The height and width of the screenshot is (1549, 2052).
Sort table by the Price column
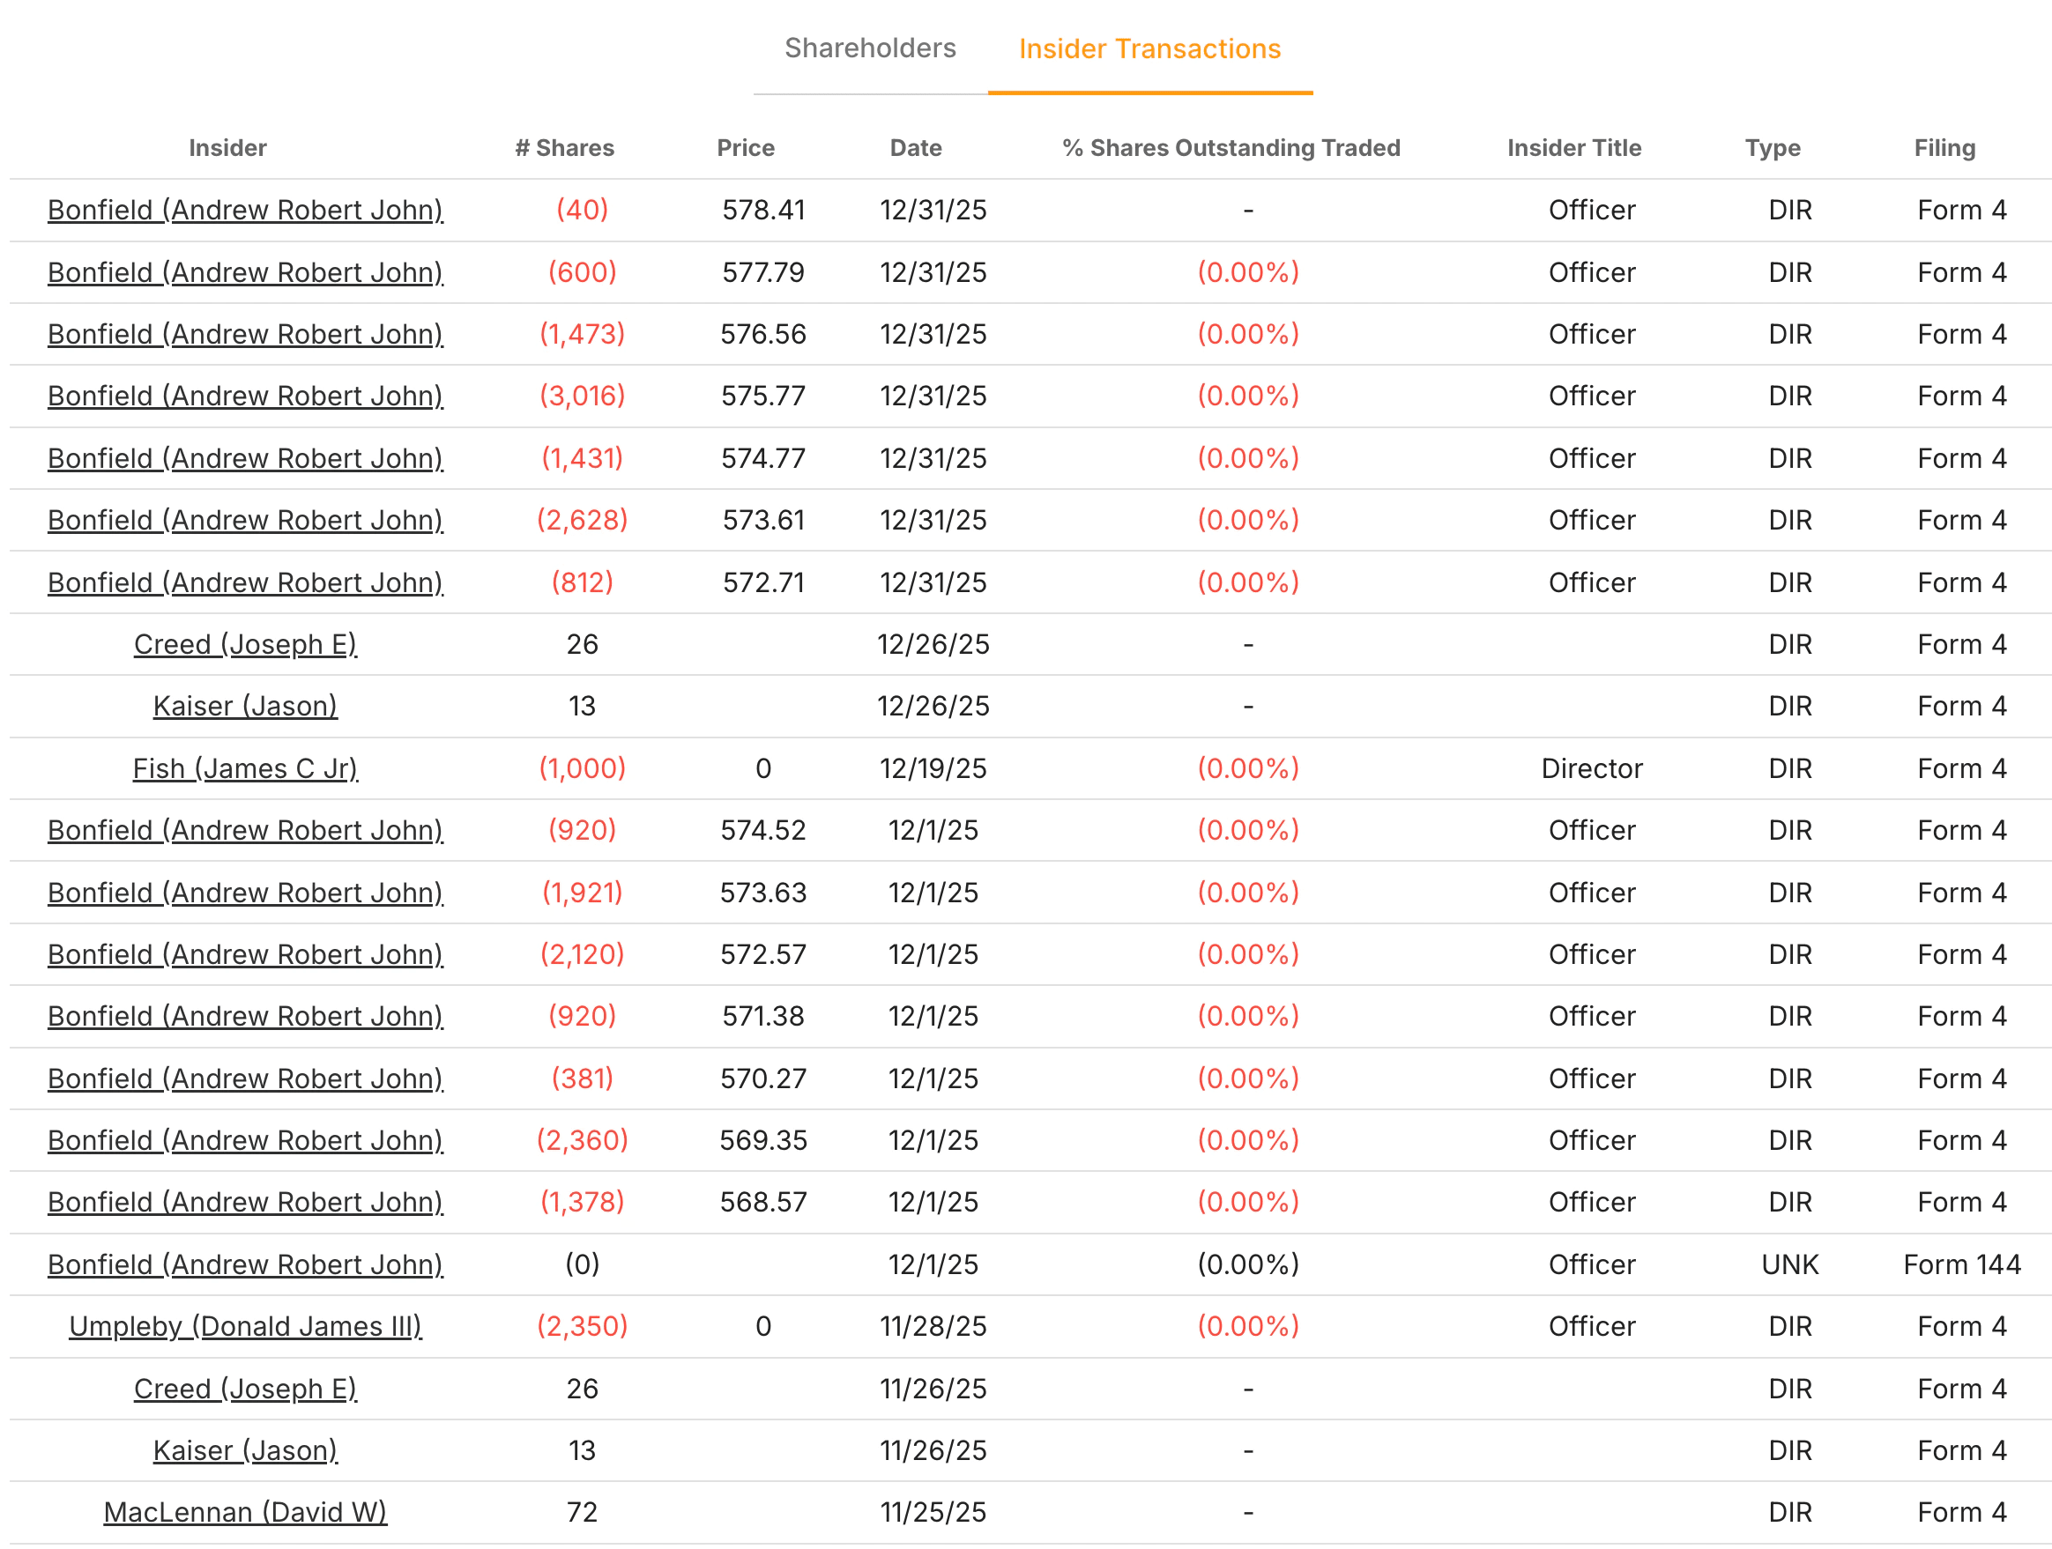pyautogui.click(x=746, y=147)
